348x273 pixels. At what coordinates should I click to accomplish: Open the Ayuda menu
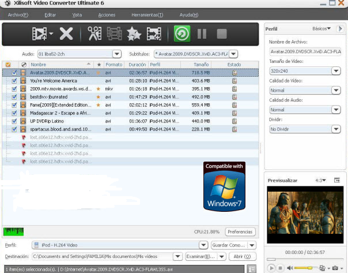[x=189, y=15]
